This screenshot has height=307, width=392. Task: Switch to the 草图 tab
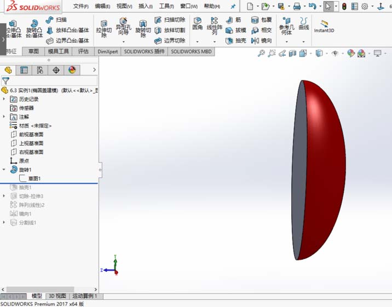pos(33,51)
